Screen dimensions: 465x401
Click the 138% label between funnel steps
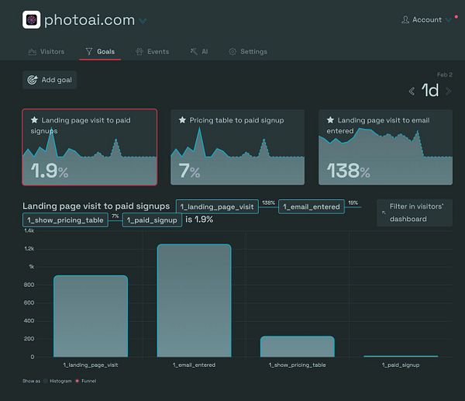tap(268, 202)
